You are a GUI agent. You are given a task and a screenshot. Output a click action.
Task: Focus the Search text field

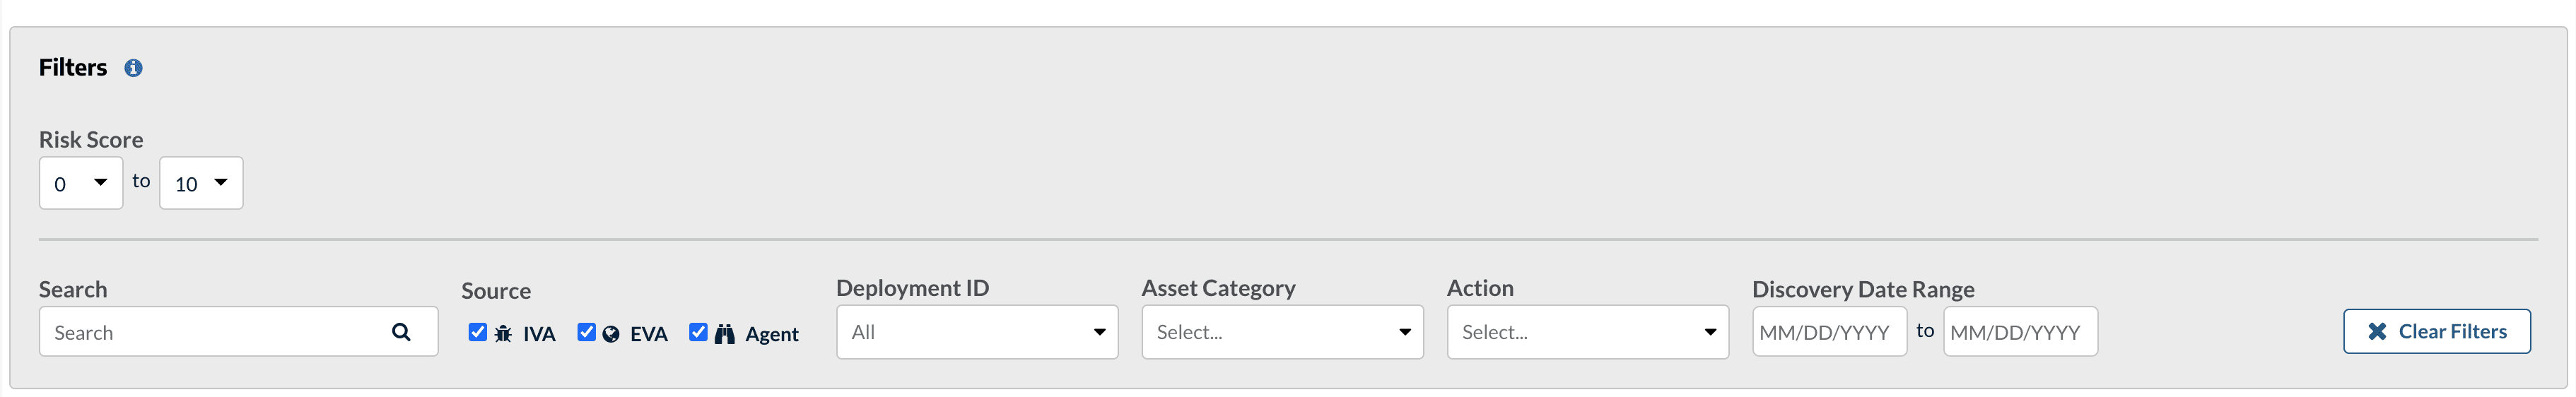click(x=238, y=332)
